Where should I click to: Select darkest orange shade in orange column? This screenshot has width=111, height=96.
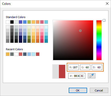(38, 41)
